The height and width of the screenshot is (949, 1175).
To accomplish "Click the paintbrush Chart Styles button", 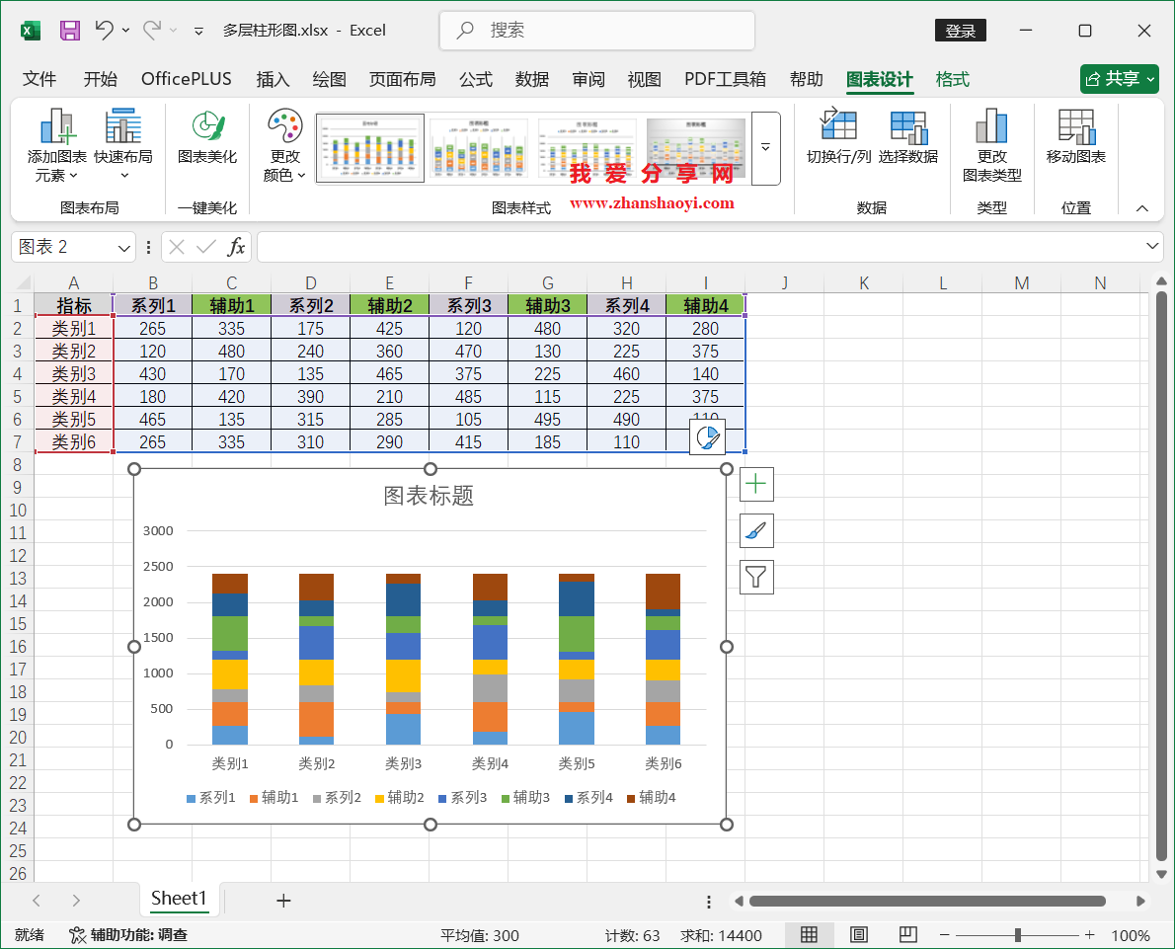I will (x=756, y=530).
